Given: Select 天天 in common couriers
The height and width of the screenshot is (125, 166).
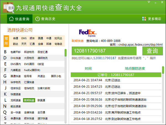Looking at the screenshot, I should coord(24,44).
